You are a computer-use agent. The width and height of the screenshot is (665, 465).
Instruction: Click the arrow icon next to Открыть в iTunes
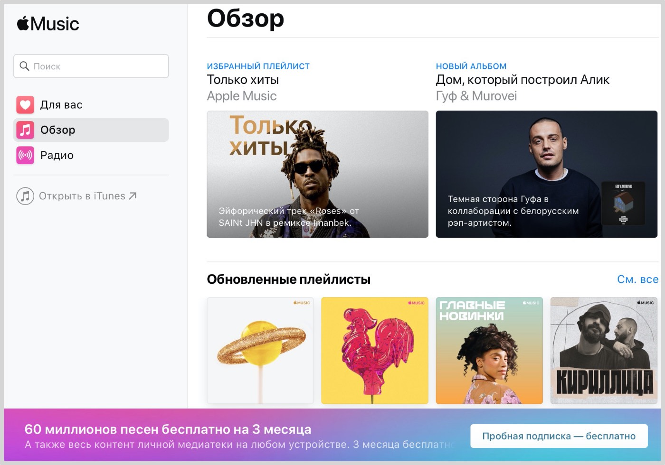(x=133, y=195)
